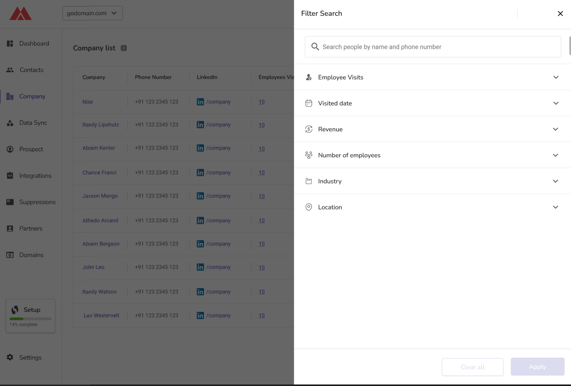Click the Partners badge icon
The height and width of the screenshot is (386, 571).
click(x=10, y=228)
